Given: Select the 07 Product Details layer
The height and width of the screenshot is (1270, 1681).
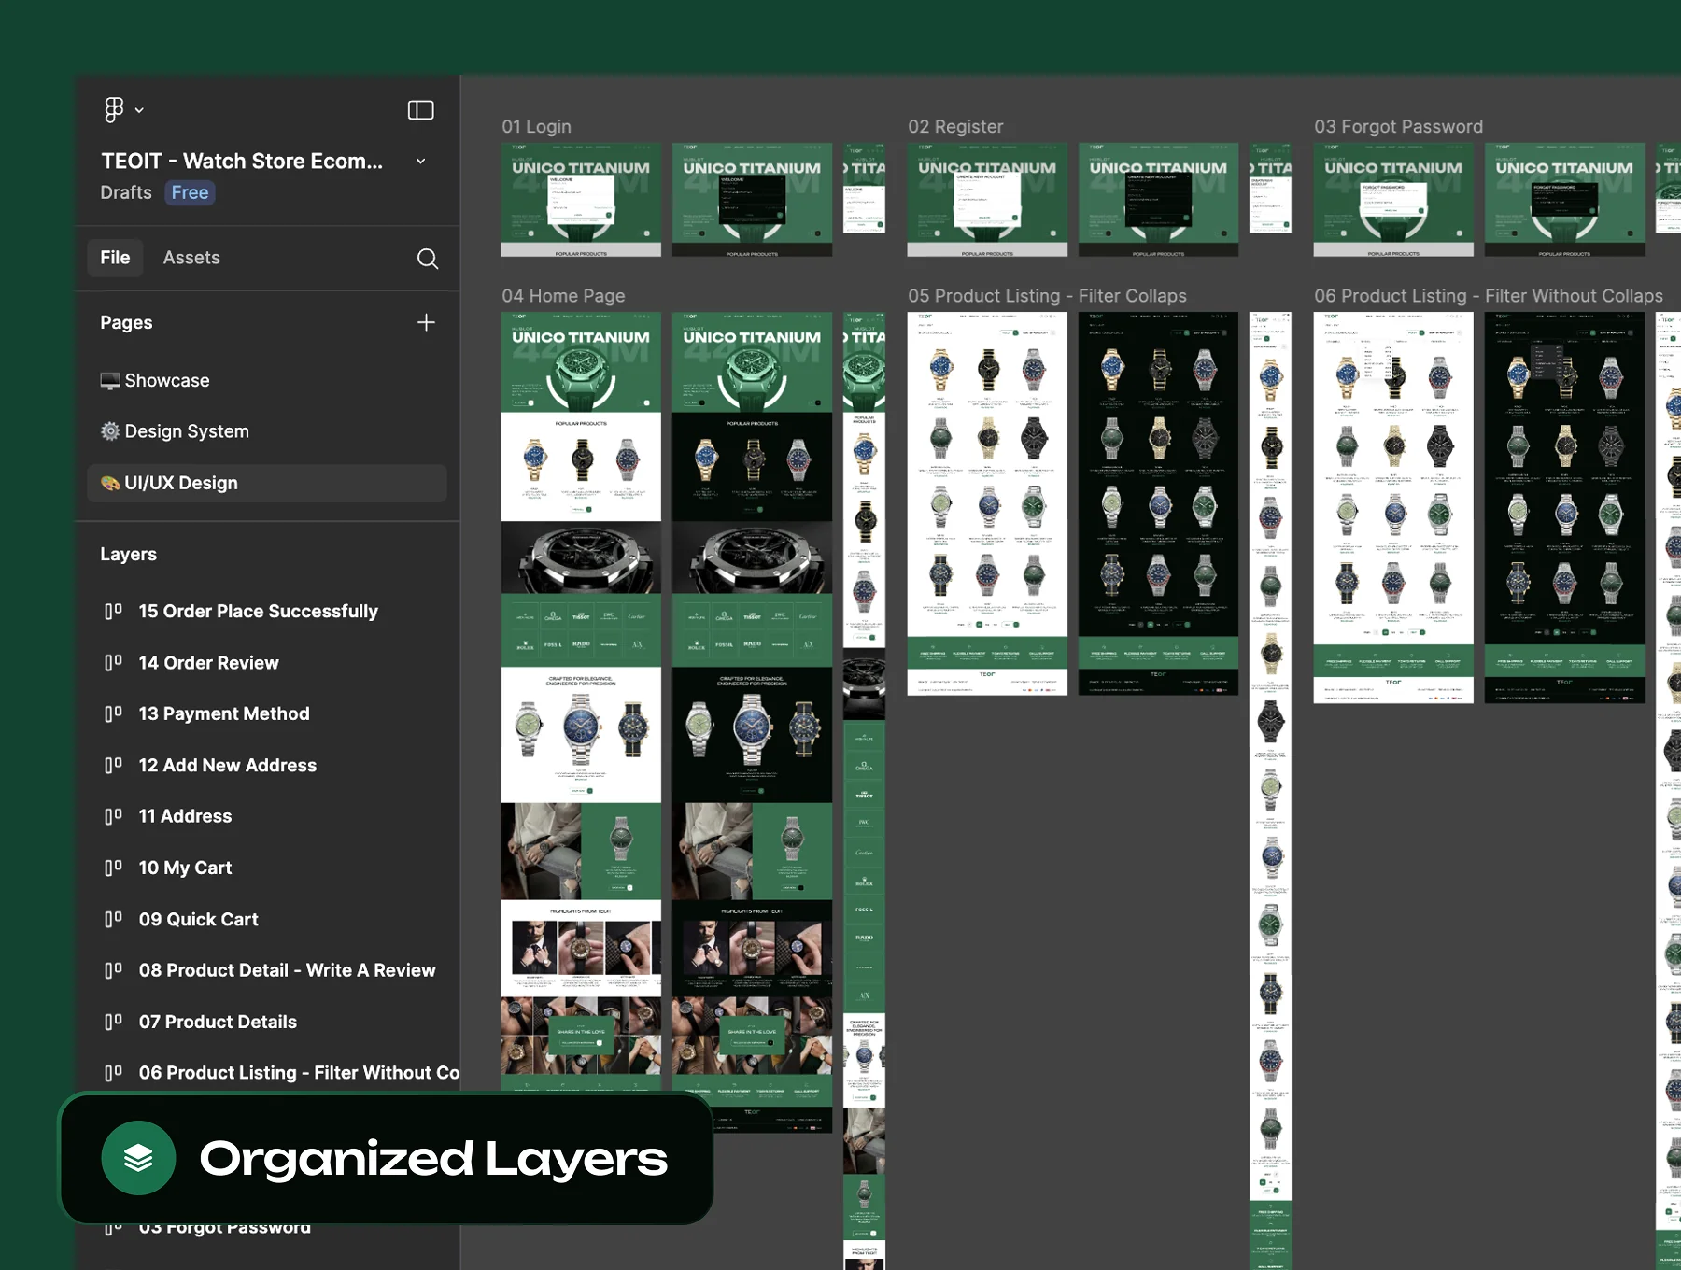Looking at the screenshot, I should click(218, 1023).
